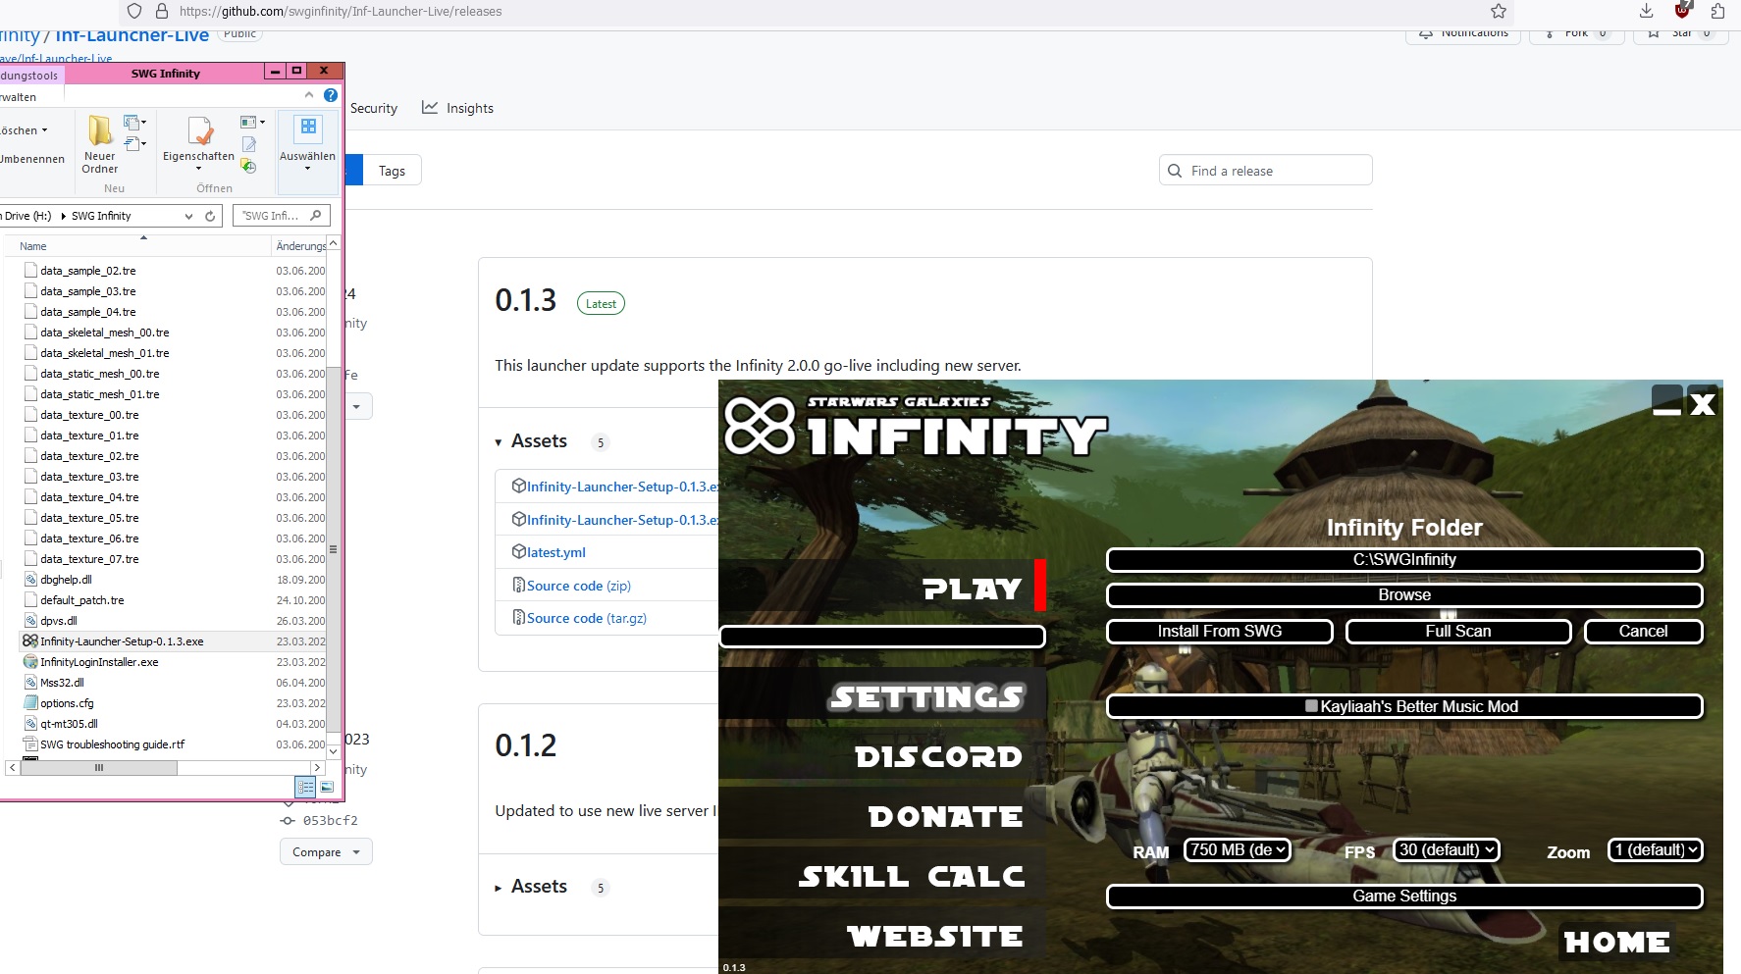
Task: Click the Cancel button in launcher
Action: [1644, 632]
